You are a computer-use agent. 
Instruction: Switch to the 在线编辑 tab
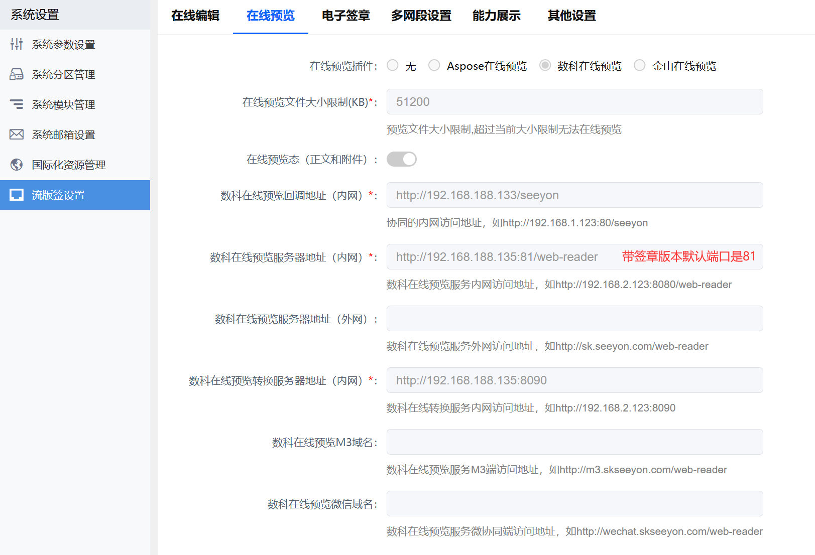195,16
